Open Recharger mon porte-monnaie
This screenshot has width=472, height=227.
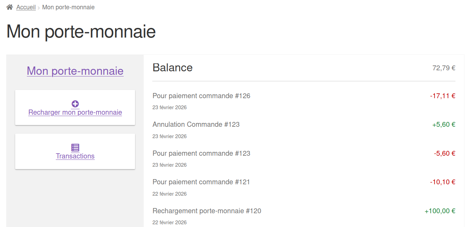[x=75, y=112]
